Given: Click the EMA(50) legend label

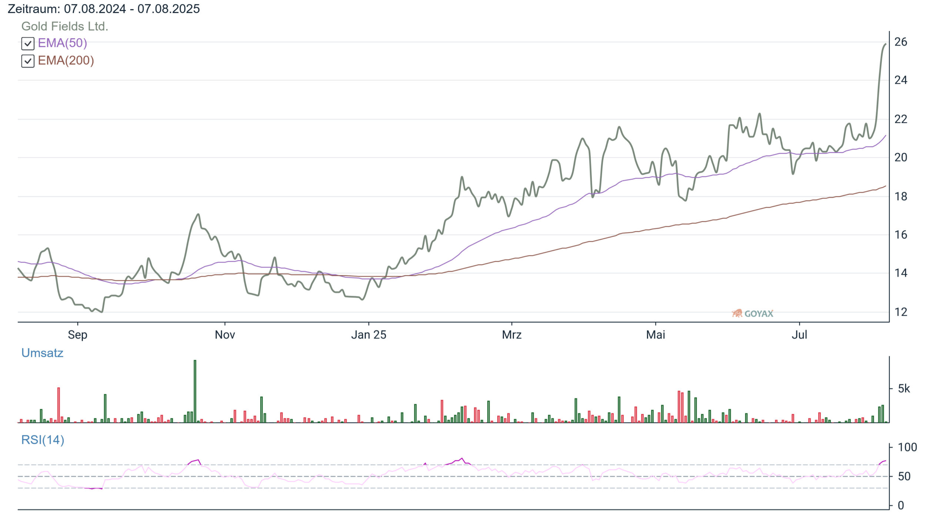Looking at the screenshot, I should 62,43.
